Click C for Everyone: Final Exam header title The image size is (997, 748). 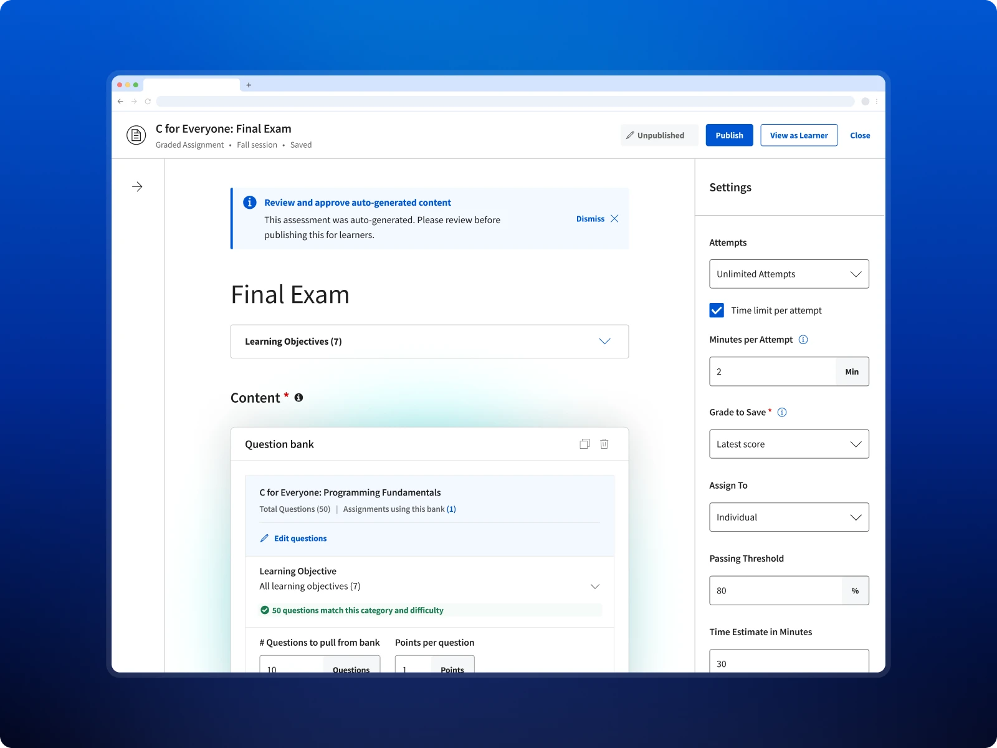tap(224, 128)
